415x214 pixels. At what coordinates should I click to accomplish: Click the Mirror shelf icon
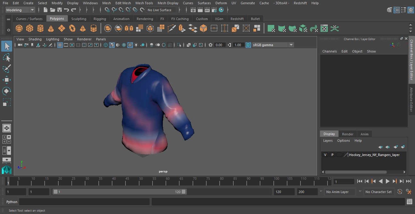(x=129, y=29)
